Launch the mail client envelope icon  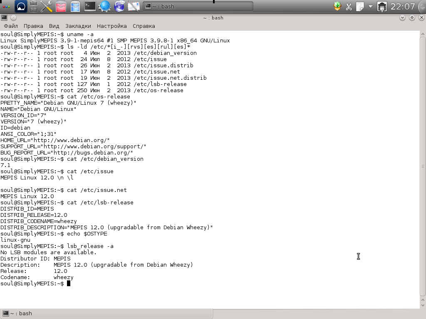(x=134, y=6)
